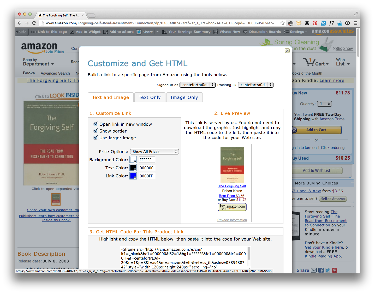
Task: Open the Text Color swatch picker
Action: click(x=133, y=168)
